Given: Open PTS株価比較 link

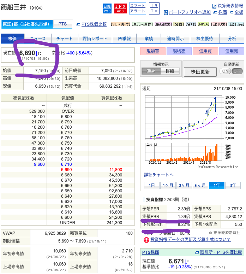Looking at the screenshot, I should coord(94,24).
